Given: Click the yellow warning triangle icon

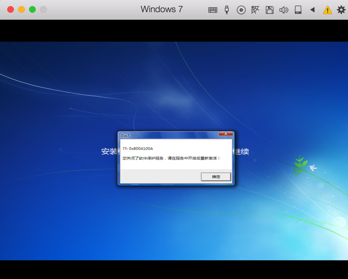Looking at the screenshot, I should pyautogui.click(x=327, y=10).
